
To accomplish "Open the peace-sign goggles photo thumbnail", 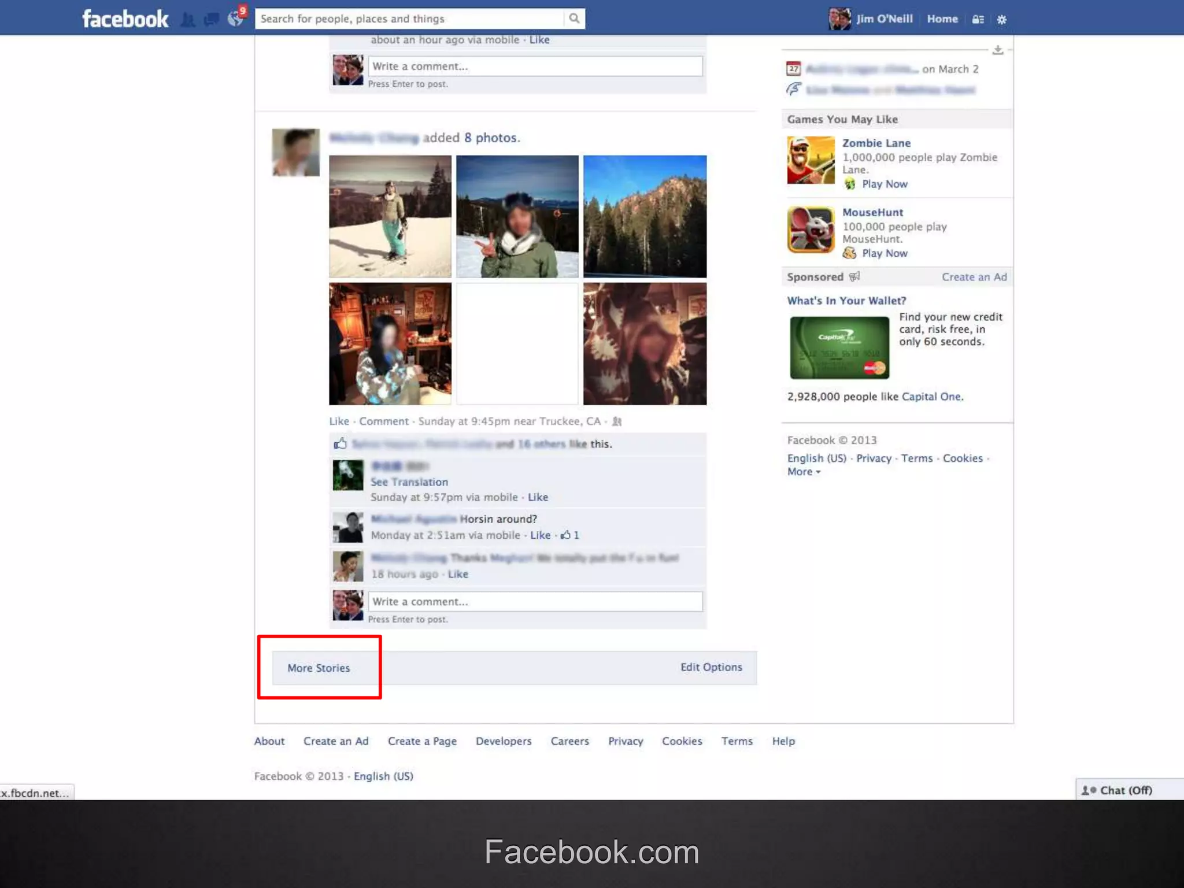I will coord(517,216).
